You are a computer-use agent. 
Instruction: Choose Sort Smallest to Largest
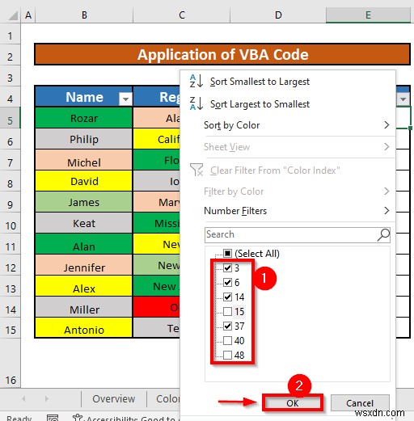click(260, 82)
